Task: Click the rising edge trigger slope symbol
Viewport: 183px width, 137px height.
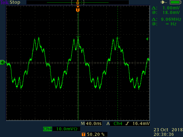Action: 127,124
